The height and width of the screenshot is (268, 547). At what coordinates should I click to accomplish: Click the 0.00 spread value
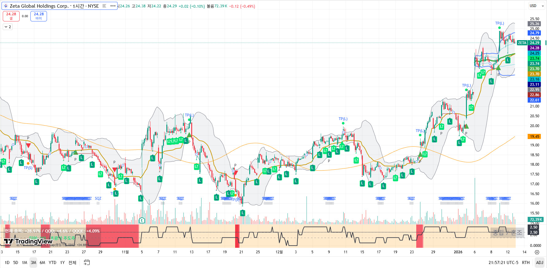[x=25, y=16]
